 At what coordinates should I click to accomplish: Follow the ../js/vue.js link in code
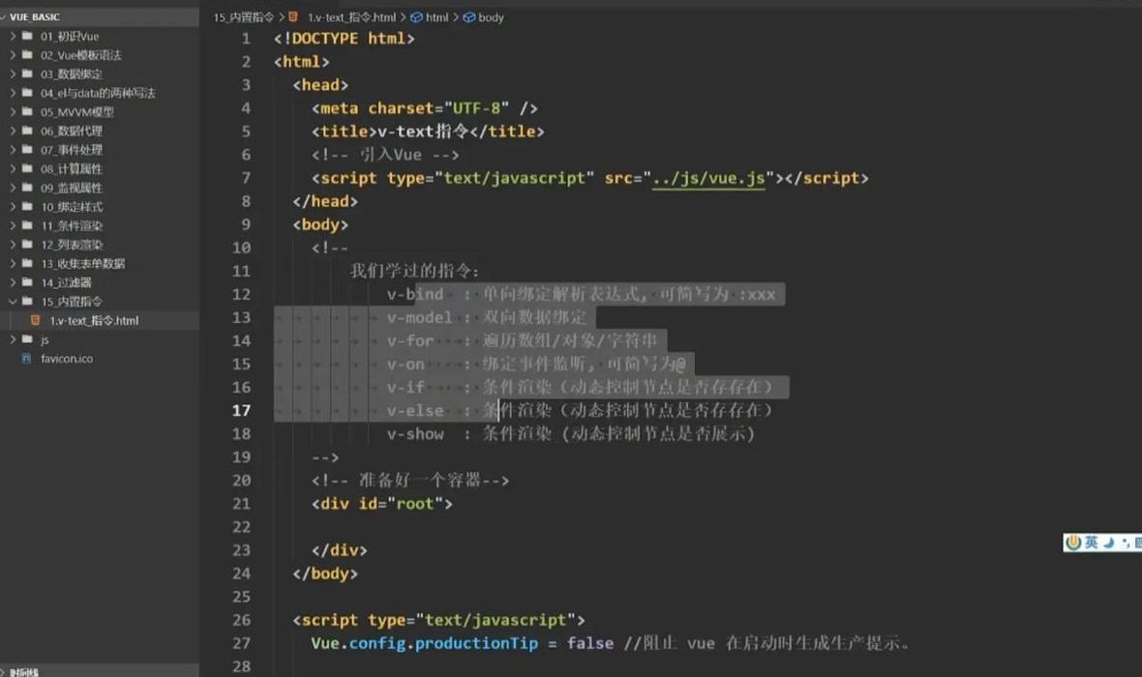[708, 178]
